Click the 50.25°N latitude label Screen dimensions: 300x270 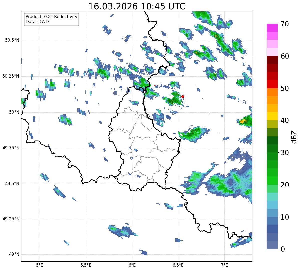click(x=11, y=76)
